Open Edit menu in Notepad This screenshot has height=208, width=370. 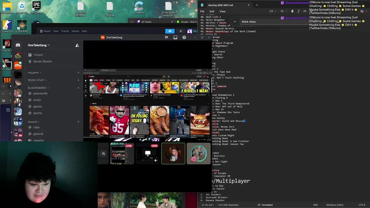[212, 11]
